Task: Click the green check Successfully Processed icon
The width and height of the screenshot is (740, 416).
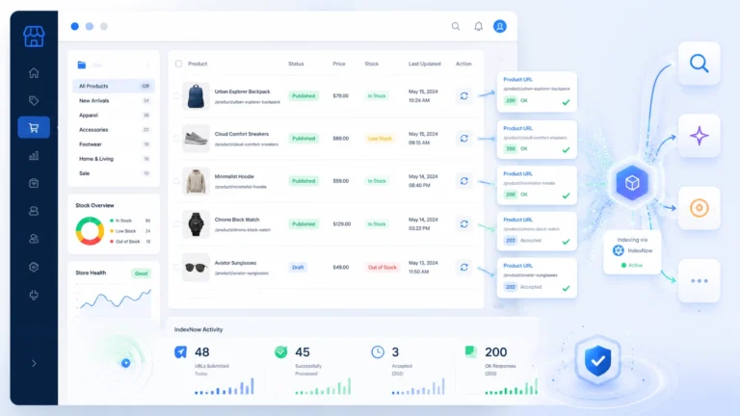Action: tap(280, 351)
